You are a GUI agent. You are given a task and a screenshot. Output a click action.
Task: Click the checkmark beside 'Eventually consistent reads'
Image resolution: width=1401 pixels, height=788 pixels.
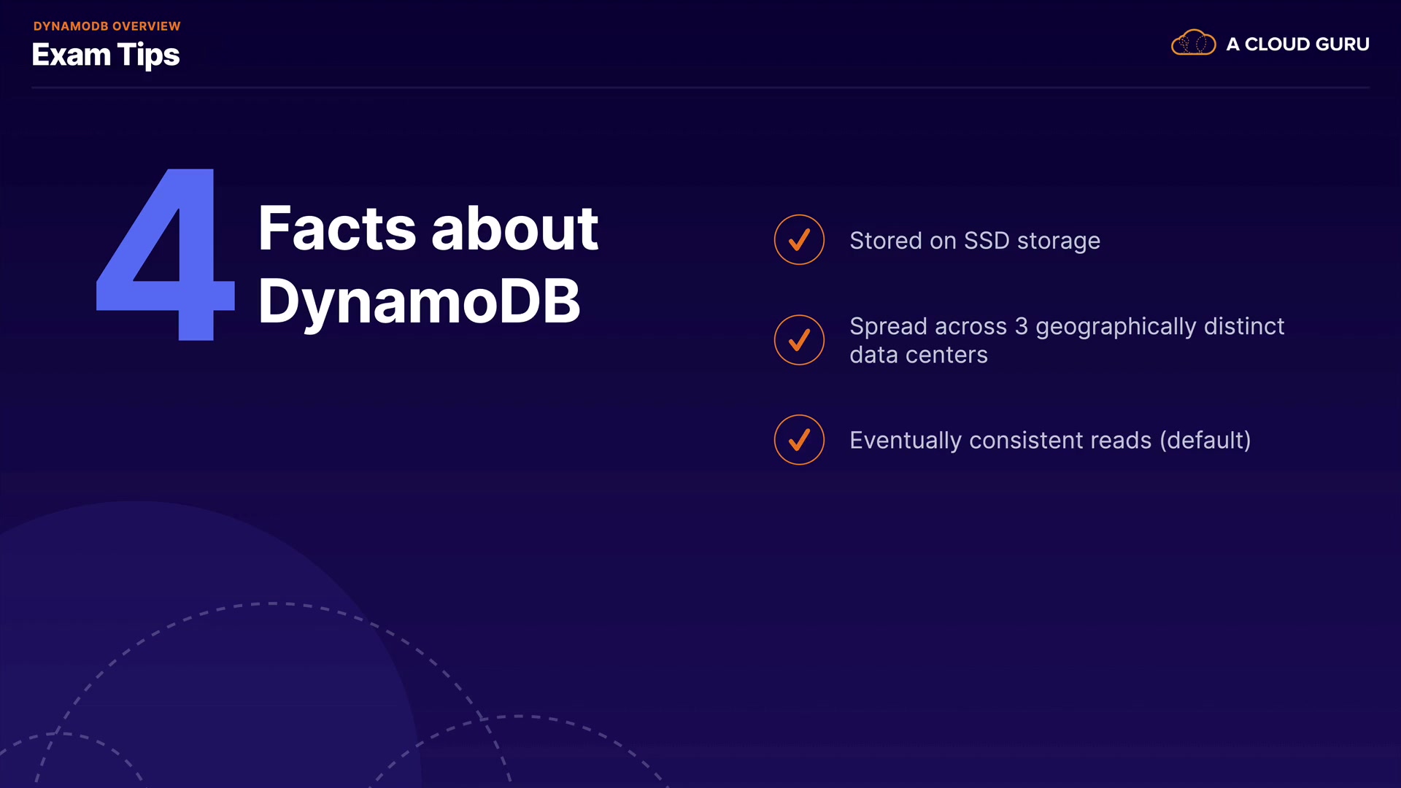click(799, 440)
